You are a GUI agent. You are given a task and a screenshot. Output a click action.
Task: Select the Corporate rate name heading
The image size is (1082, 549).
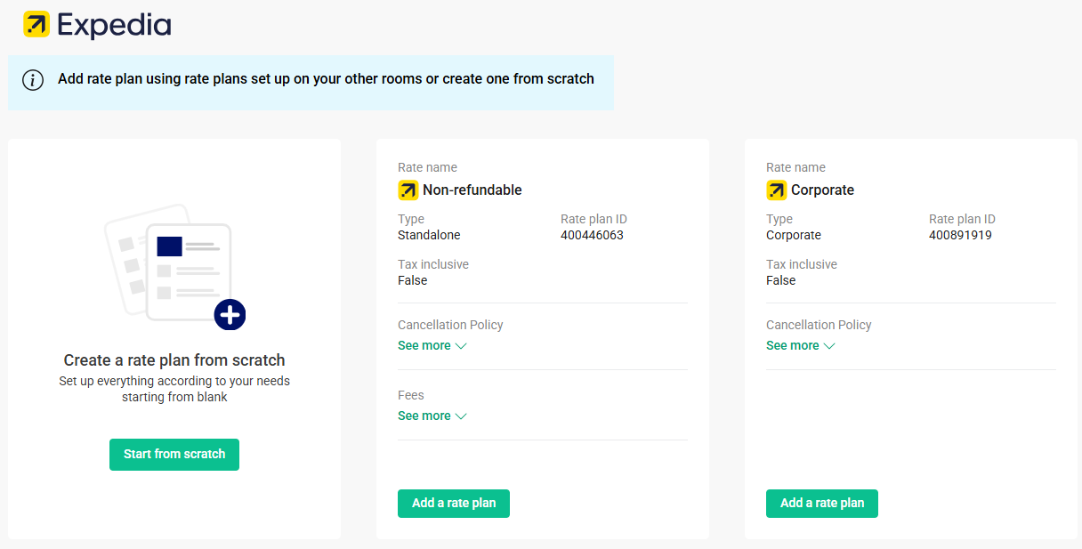tap(822, 190)
